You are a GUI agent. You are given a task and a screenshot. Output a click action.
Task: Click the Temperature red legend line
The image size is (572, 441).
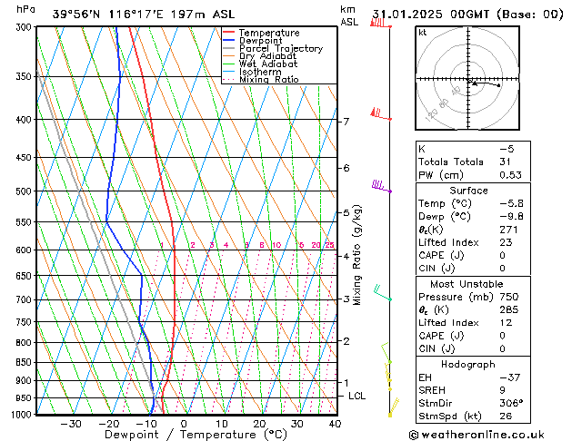228,33
